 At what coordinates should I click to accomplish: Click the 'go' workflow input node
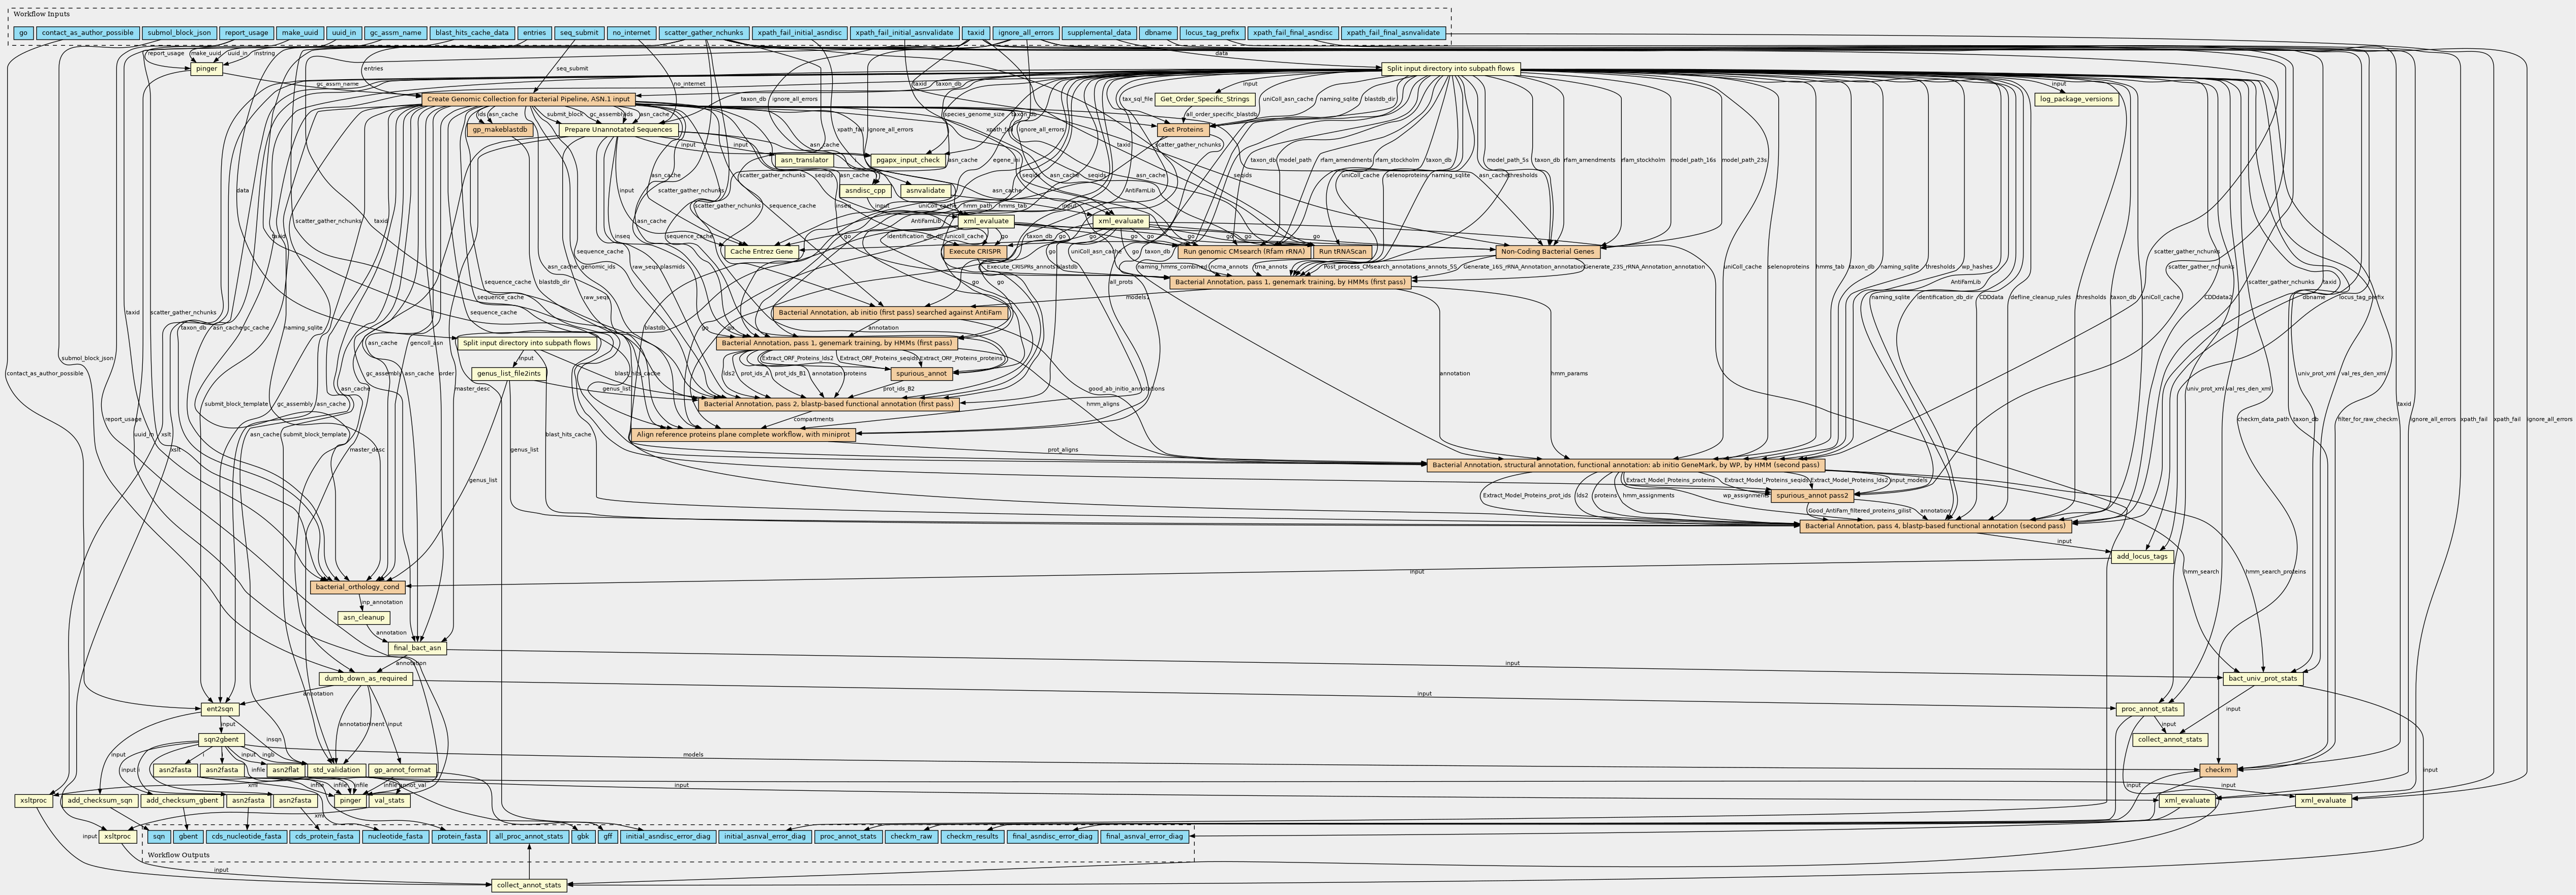coord(23,33)
